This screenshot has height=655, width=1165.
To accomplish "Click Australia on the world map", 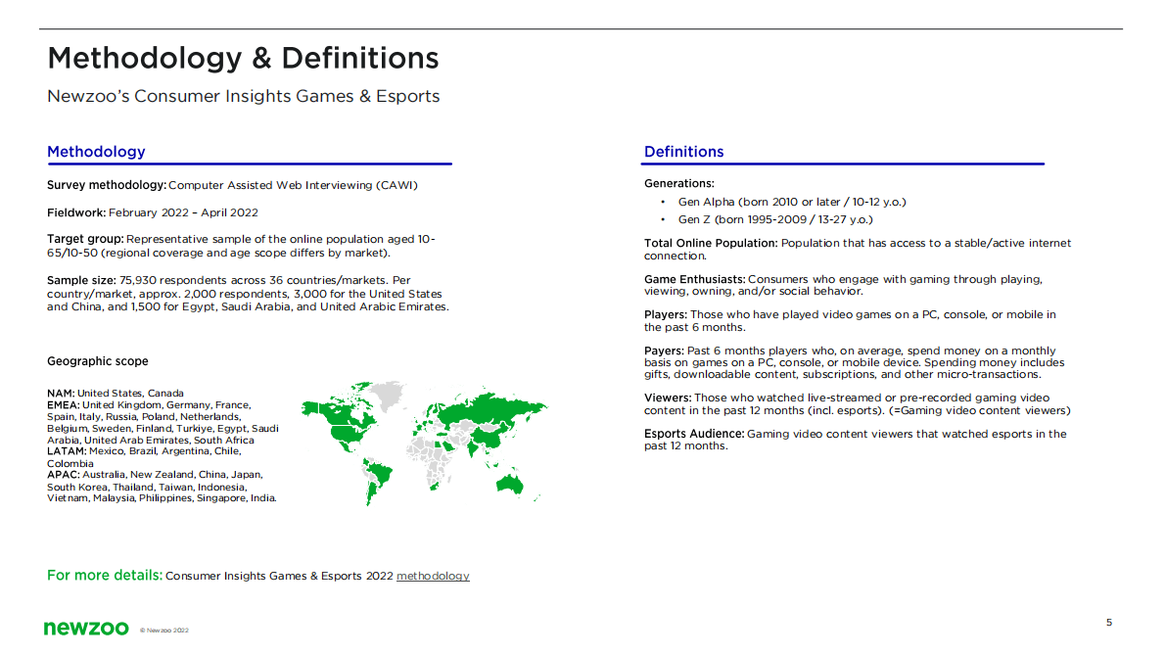I will (x=507, y=482).
